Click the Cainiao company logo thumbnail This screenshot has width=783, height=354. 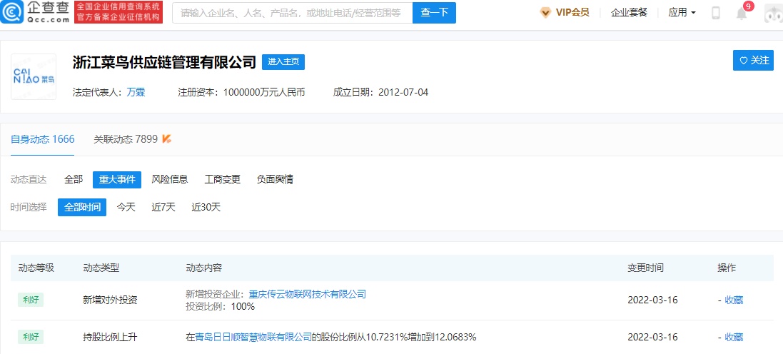click(x=34, y=76)
